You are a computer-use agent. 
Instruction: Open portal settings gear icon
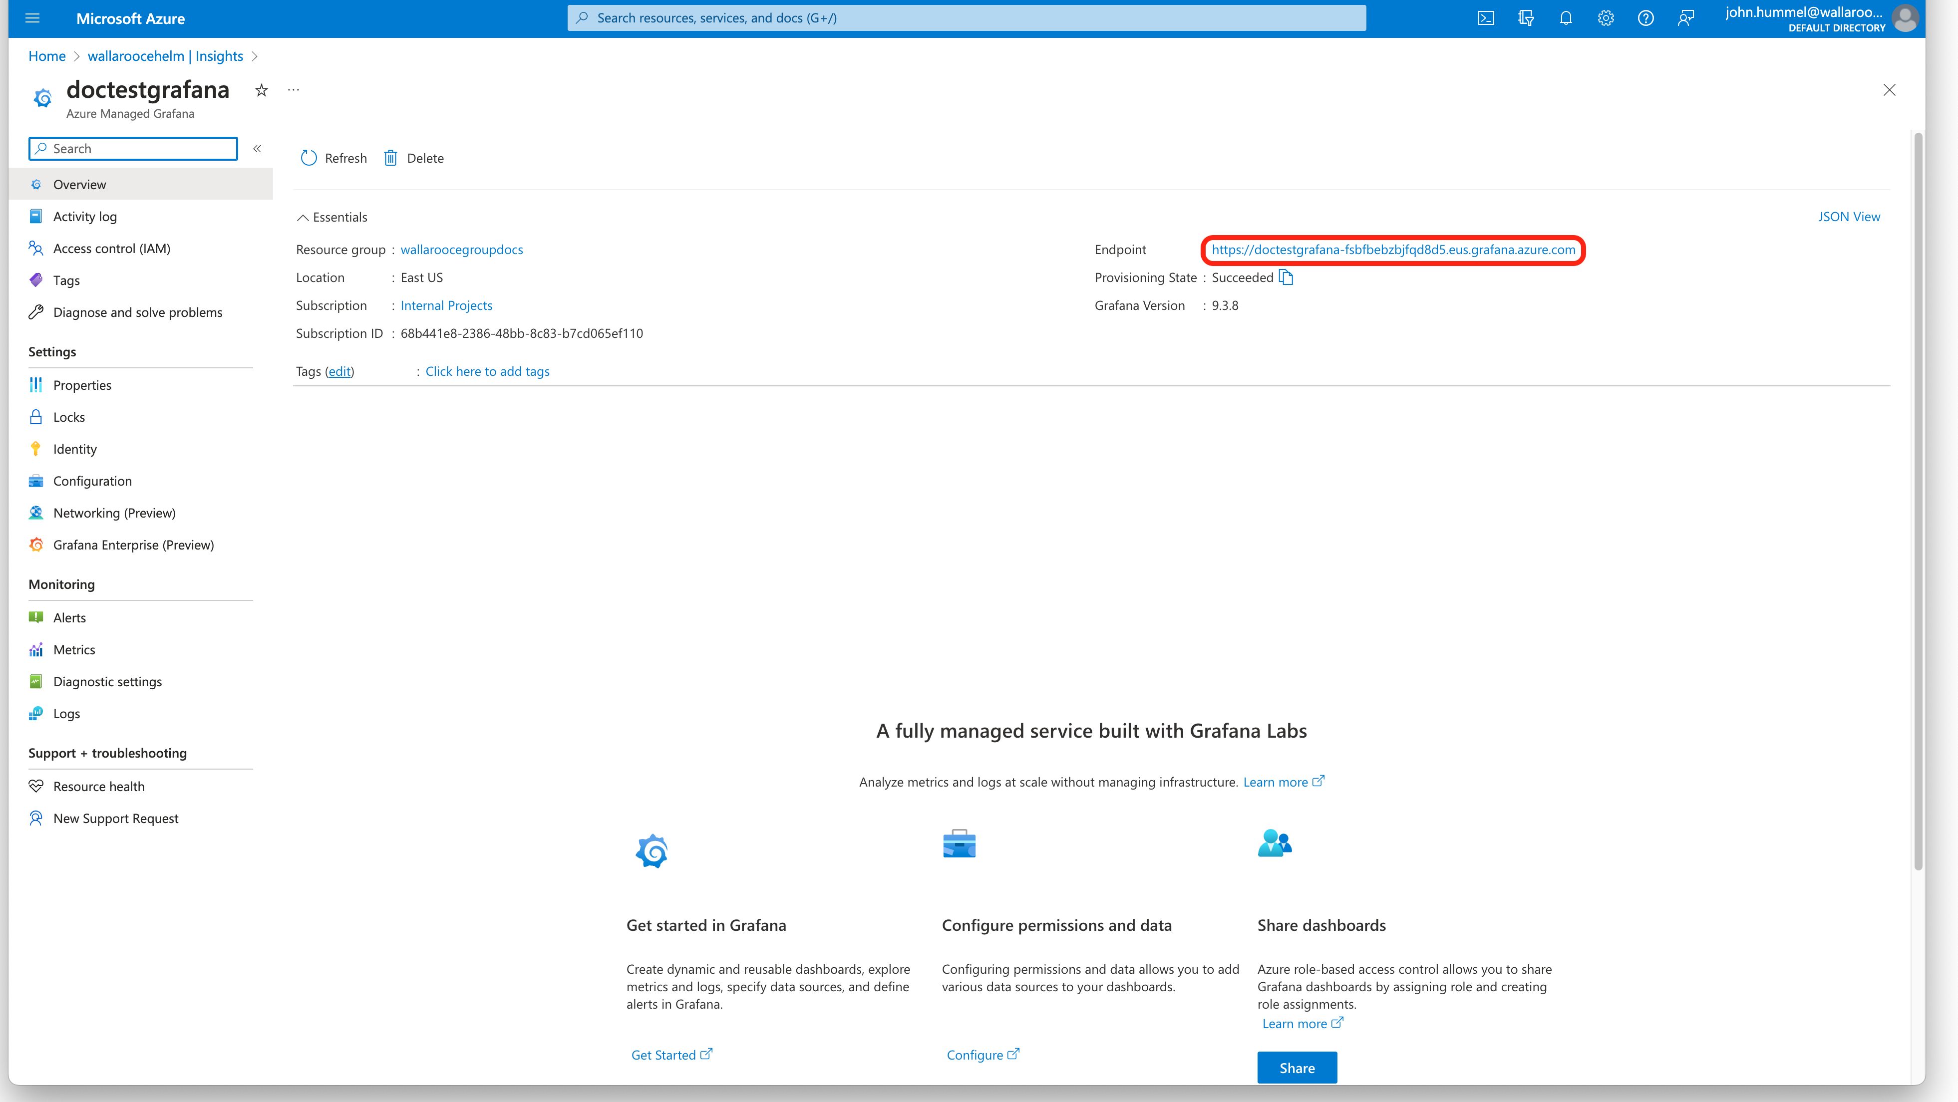coord(1606,18)
